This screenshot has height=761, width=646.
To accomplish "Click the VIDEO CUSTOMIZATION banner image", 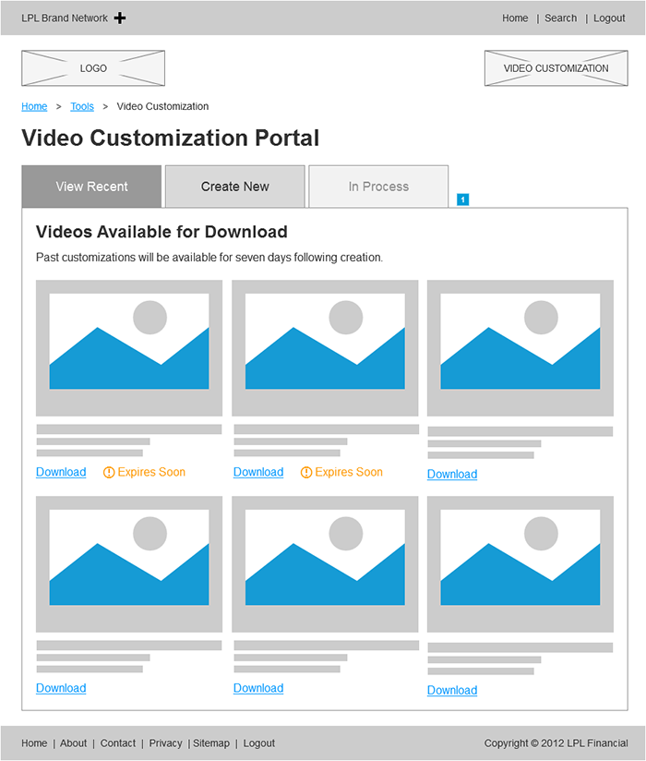I will (556, 68).
